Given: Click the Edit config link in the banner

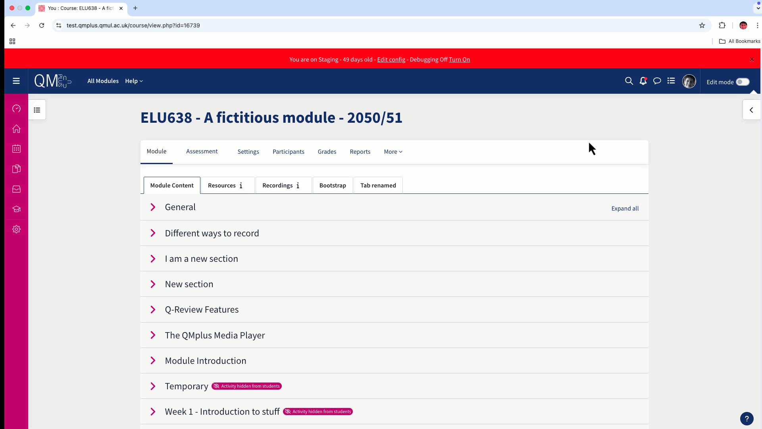Looking at the screenshot, I should [x=391, y=59].
